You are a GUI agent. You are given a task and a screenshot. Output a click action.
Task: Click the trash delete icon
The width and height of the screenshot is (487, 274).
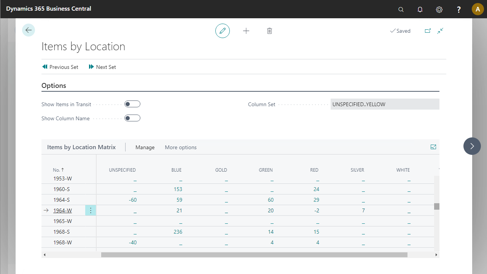(x=269, y=31)
